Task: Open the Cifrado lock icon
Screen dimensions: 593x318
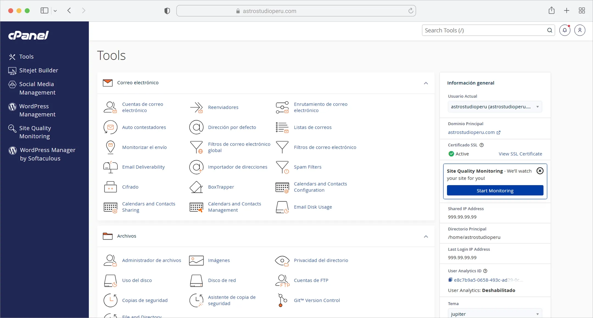Action: 110,187
